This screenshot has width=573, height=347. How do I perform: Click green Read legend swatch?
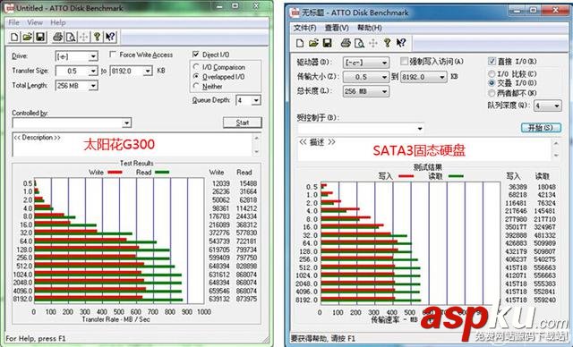(162, 173)
